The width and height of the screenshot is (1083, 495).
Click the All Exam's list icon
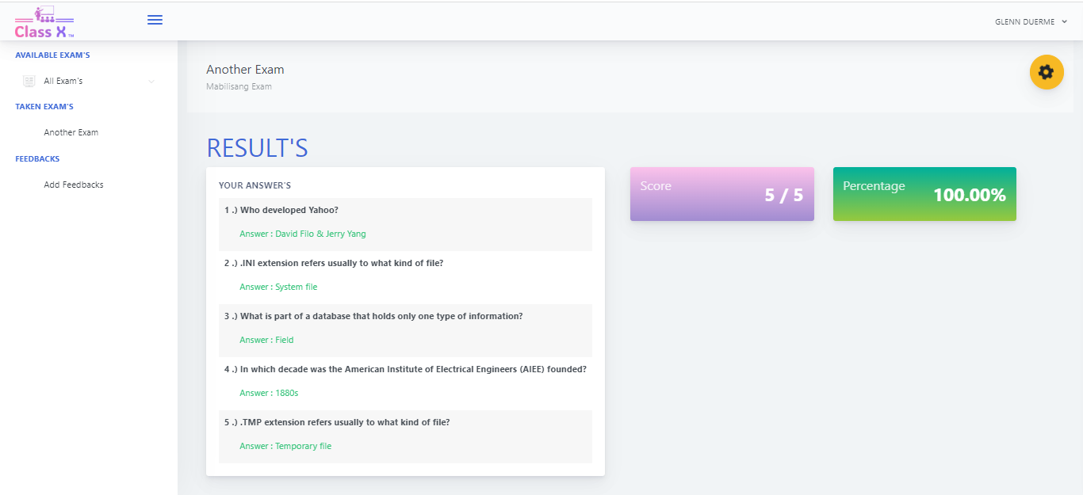29,81
